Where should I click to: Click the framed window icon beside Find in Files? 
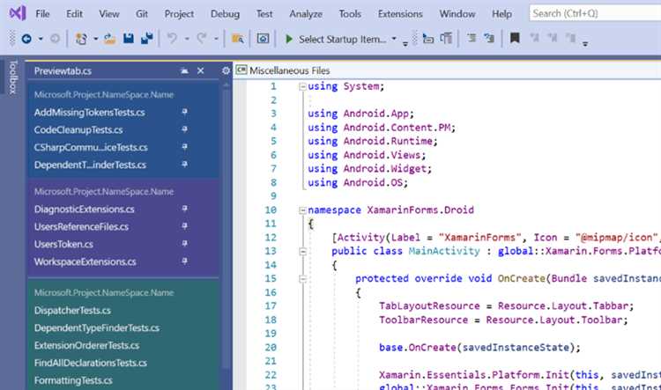point(263,39)
